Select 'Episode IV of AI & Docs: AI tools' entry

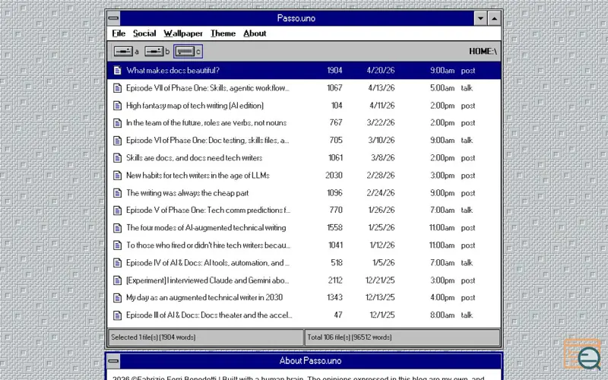[x=207, y=263]
